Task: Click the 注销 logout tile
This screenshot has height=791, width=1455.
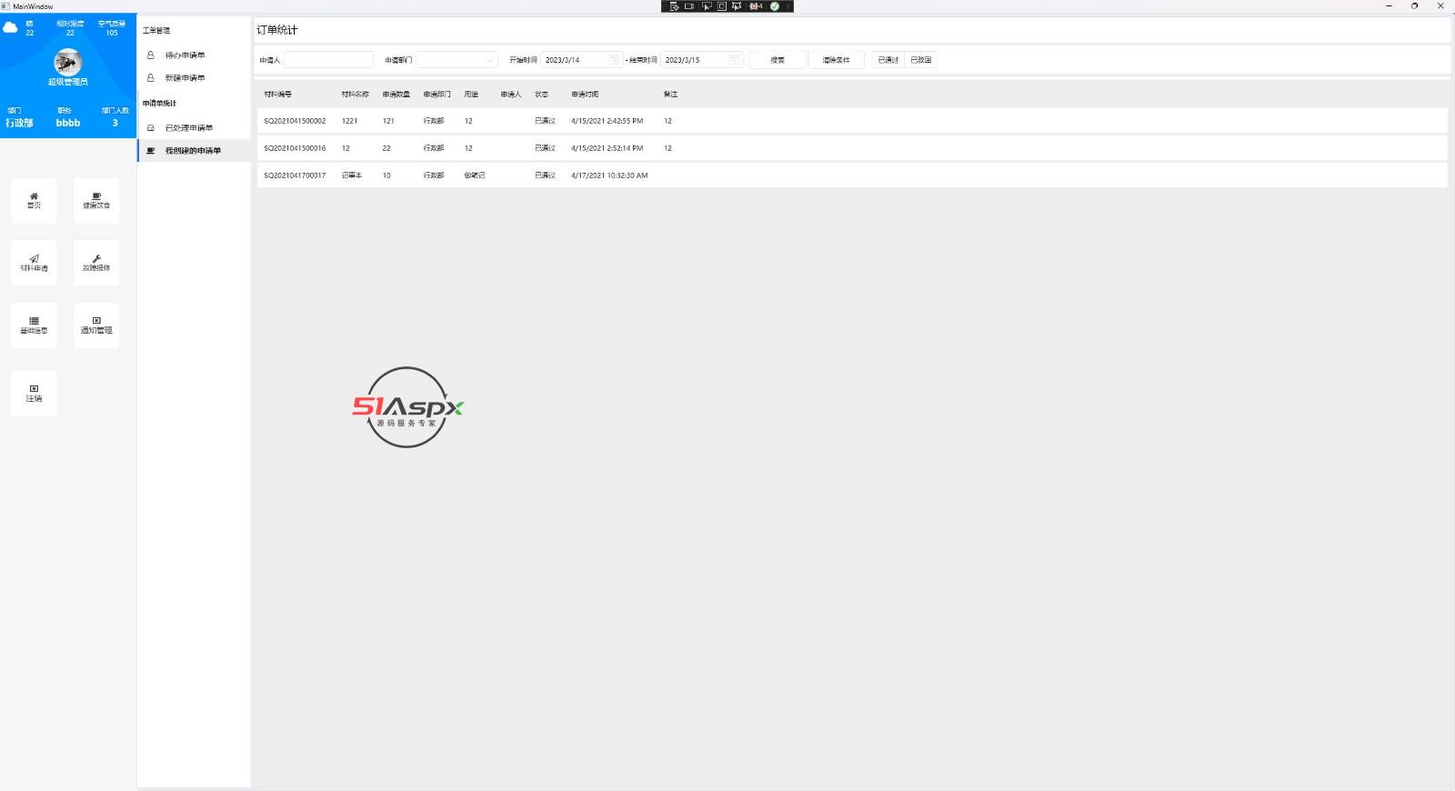Action: (x=34, y=394)
